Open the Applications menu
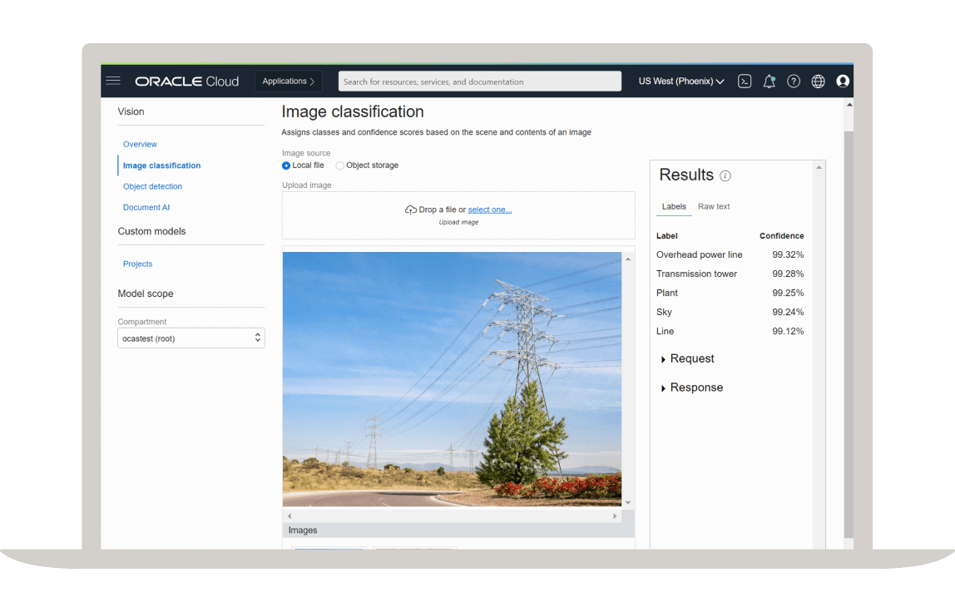Viewport: 955px width, 602px height. coord(288,81)
